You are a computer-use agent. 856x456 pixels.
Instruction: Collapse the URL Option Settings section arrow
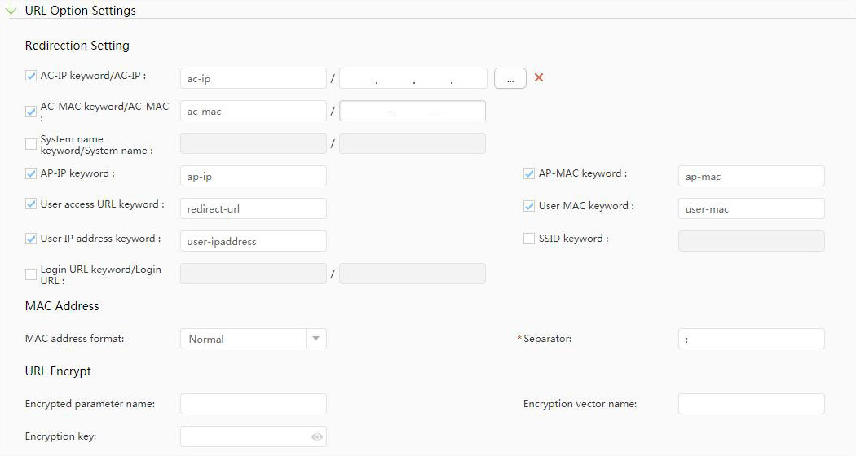coord(11,10)
